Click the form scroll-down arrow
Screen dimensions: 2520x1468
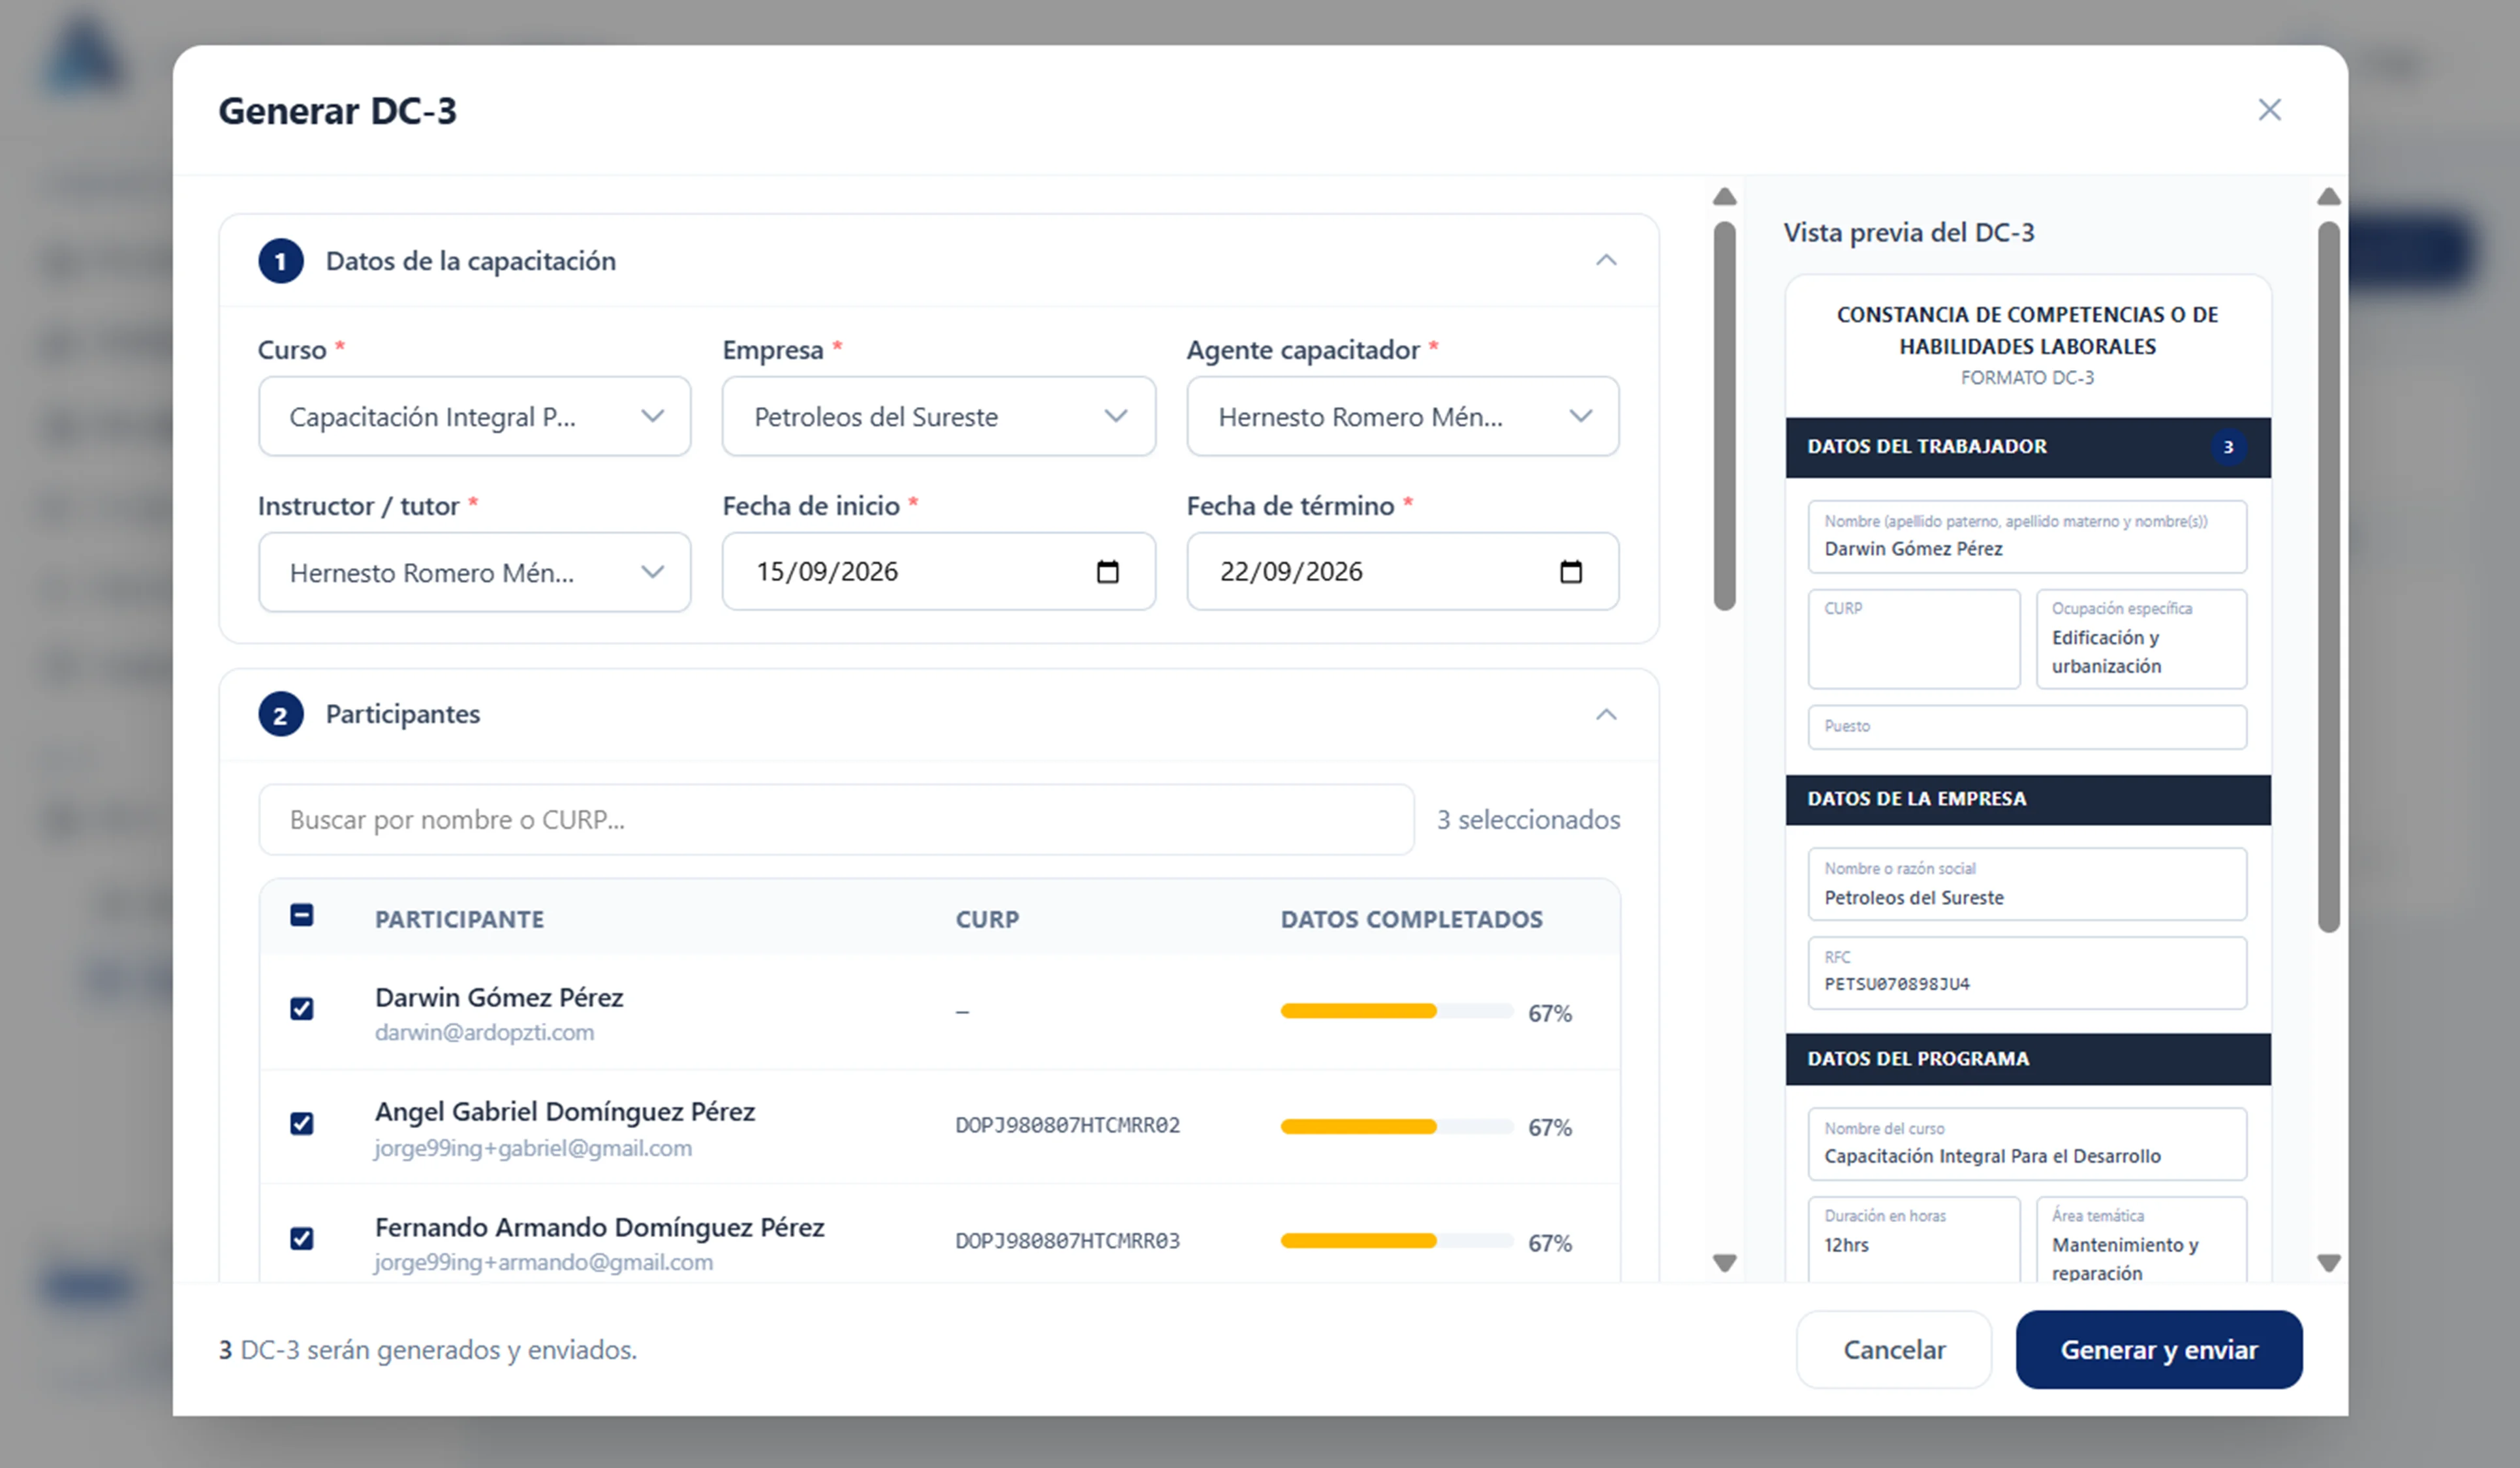click(x=1725, y=1263)
